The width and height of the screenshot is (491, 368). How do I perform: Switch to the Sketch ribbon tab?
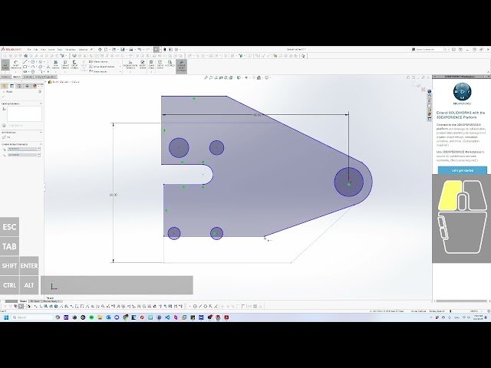17,77
